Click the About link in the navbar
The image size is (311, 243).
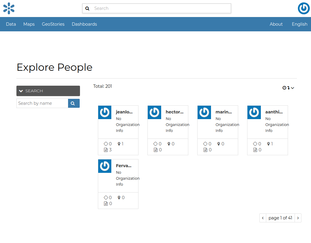(276, 24)
